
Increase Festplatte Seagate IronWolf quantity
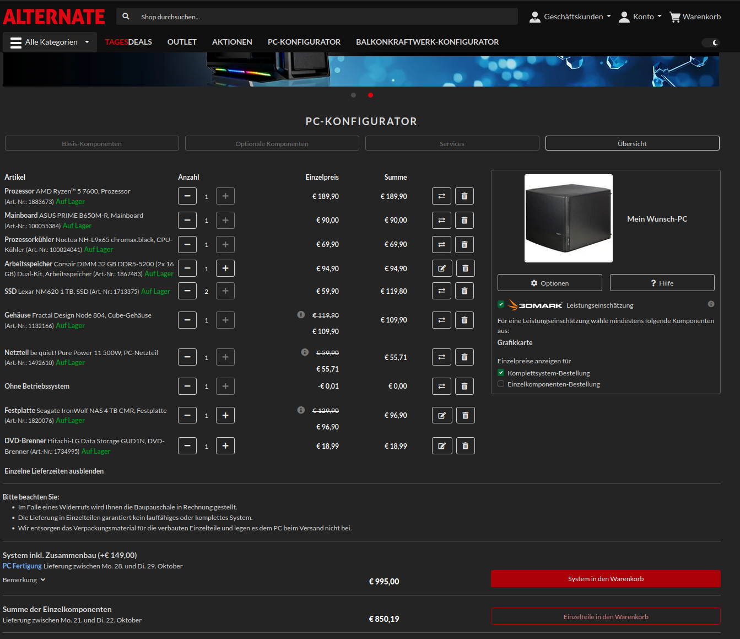225,416
